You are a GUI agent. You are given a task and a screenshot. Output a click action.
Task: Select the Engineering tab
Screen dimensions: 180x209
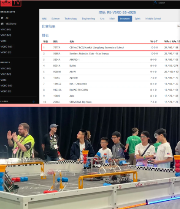point(88,19)
